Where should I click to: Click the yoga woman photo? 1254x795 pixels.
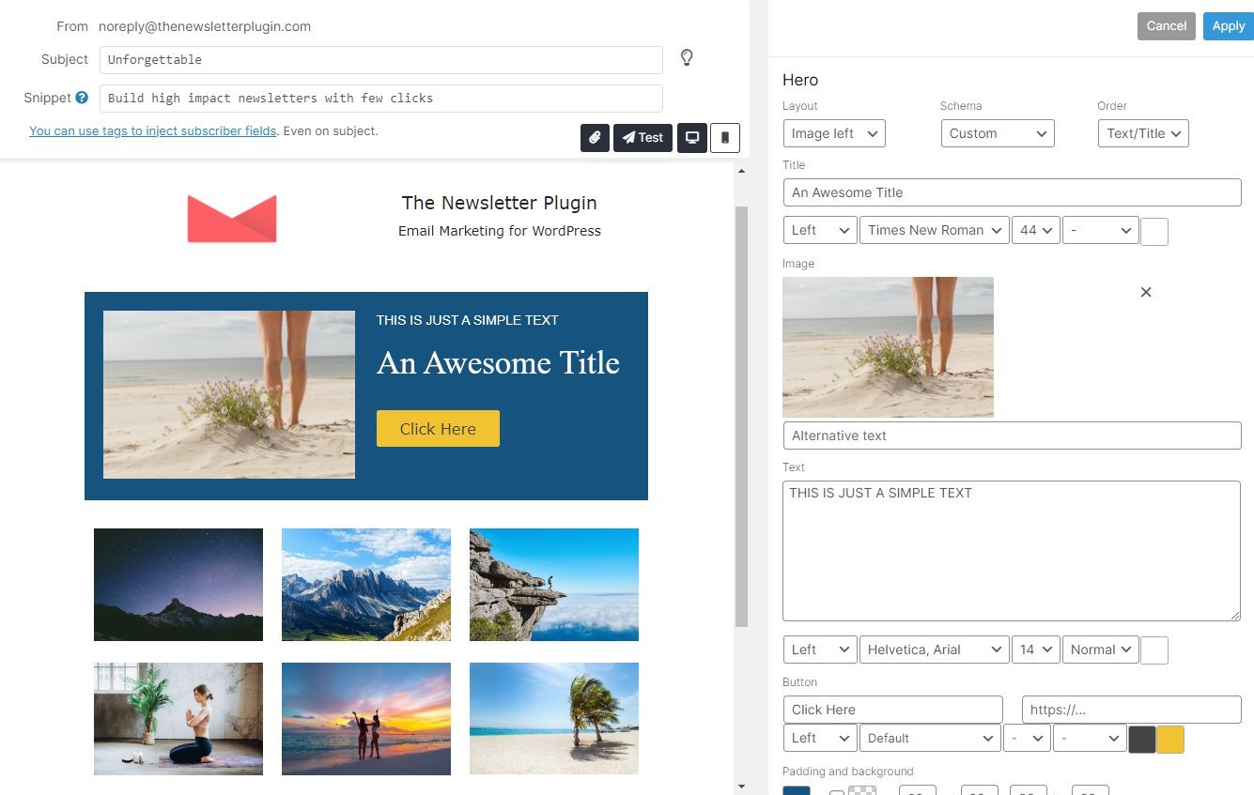(x=178, y=719)
